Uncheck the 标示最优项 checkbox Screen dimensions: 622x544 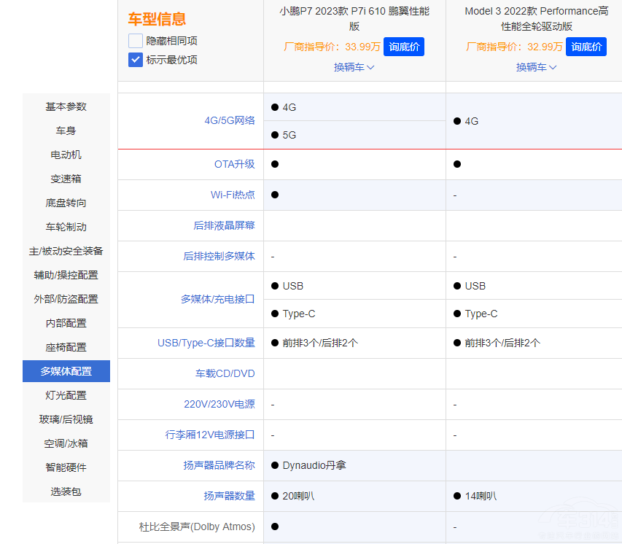136,60
